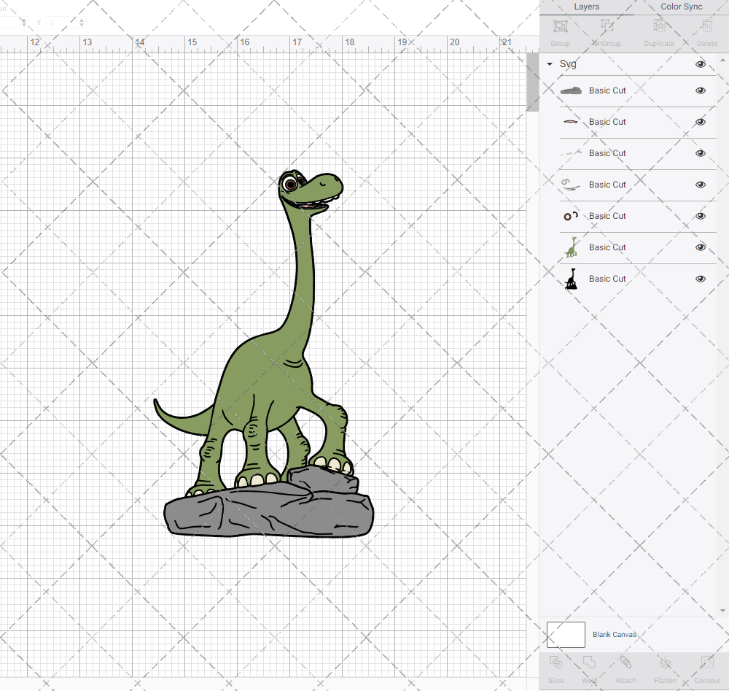Select the eye Basic Cut layer
The height and width of the screenshot is (691, 729).
coord(607,215)
